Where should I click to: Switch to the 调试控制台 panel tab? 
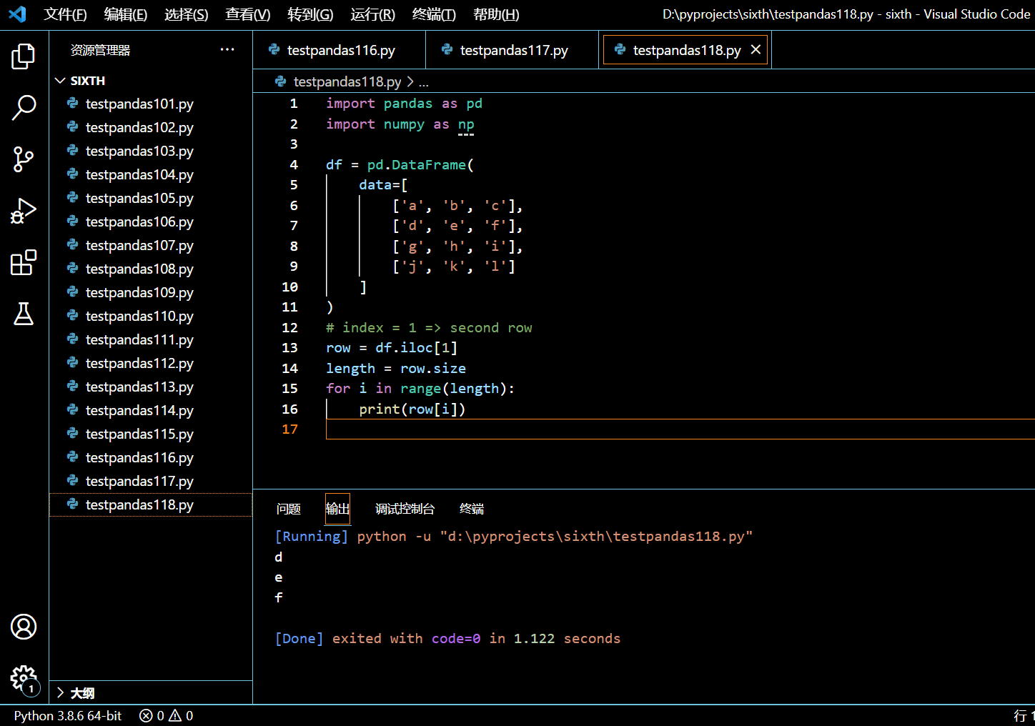click(405, 509)
